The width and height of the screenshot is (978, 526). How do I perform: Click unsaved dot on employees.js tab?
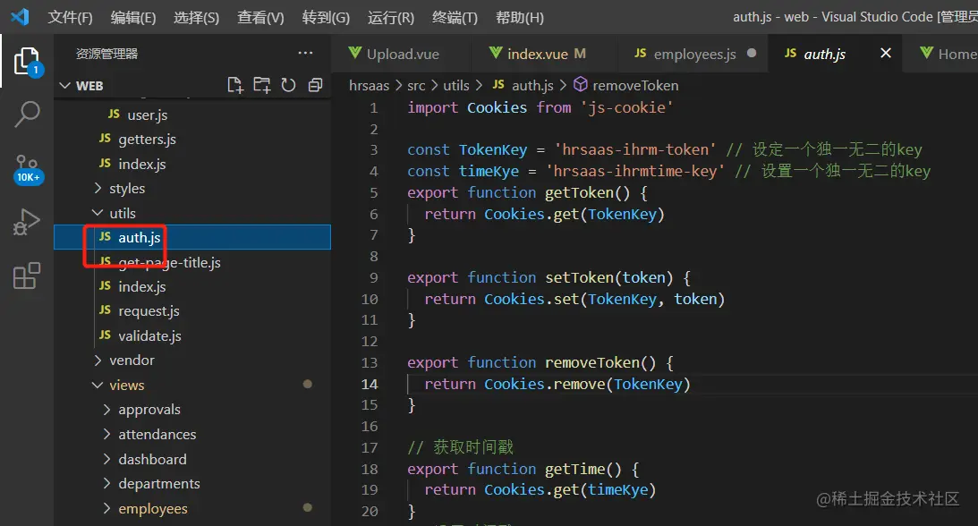click(752, 53)
